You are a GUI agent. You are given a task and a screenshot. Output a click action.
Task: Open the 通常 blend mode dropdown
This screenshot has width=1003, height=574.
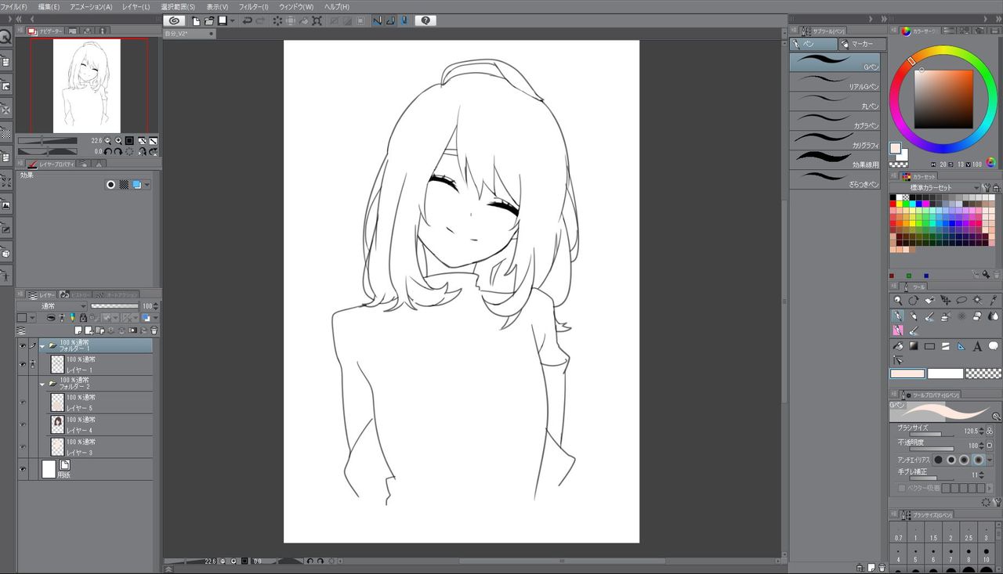[x=52, y=306]
